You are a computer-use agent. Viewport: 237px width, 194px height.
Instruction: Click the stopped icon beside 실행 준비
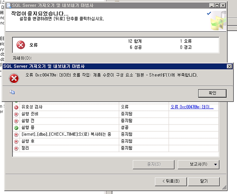16,114
